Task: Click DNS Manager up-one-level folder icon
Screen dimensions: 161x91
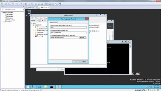Action: [x=37, y=20]
